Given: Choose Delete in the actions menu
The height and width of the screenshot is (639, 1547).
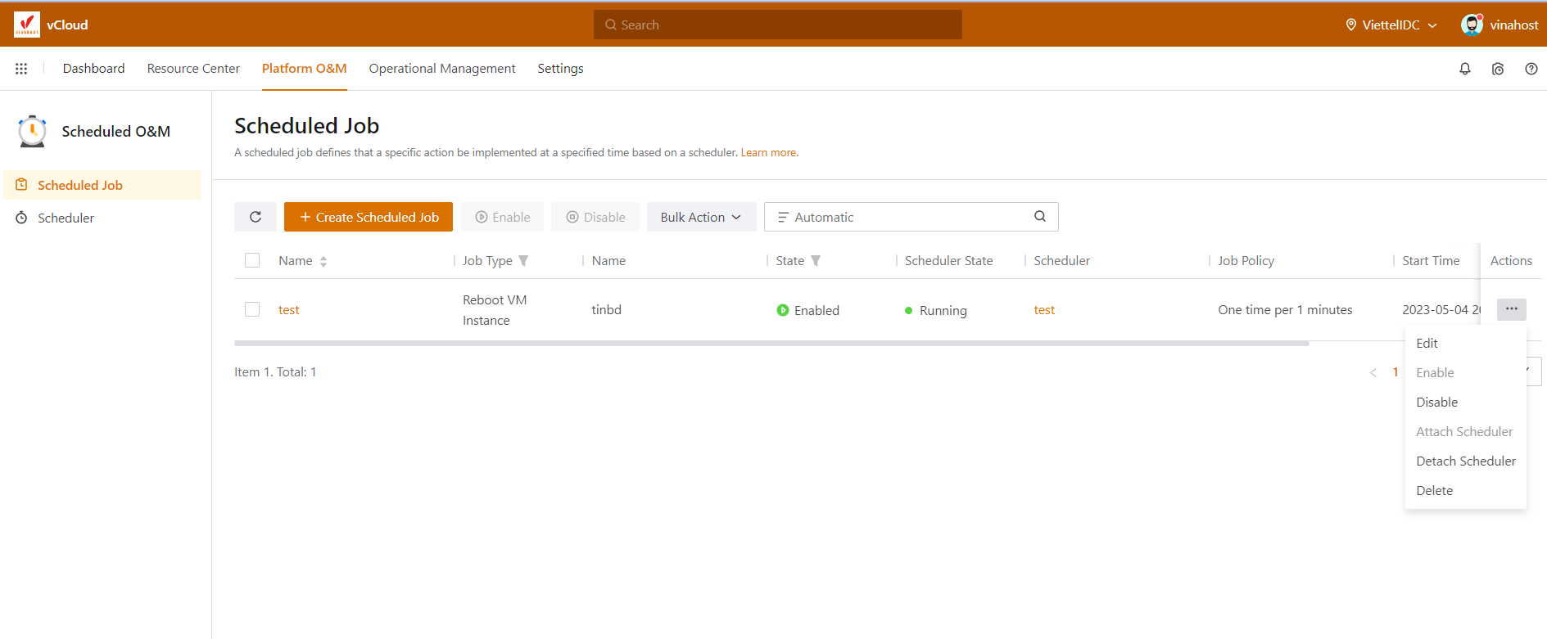Looking at the screenshot, I should (x=1434, y=490).
